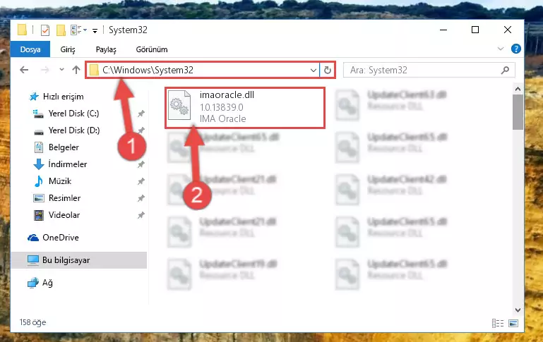Switch to the Görünüm ribbon tab
The width and height of the screenshot is (543, 342).
pos(152,49)
